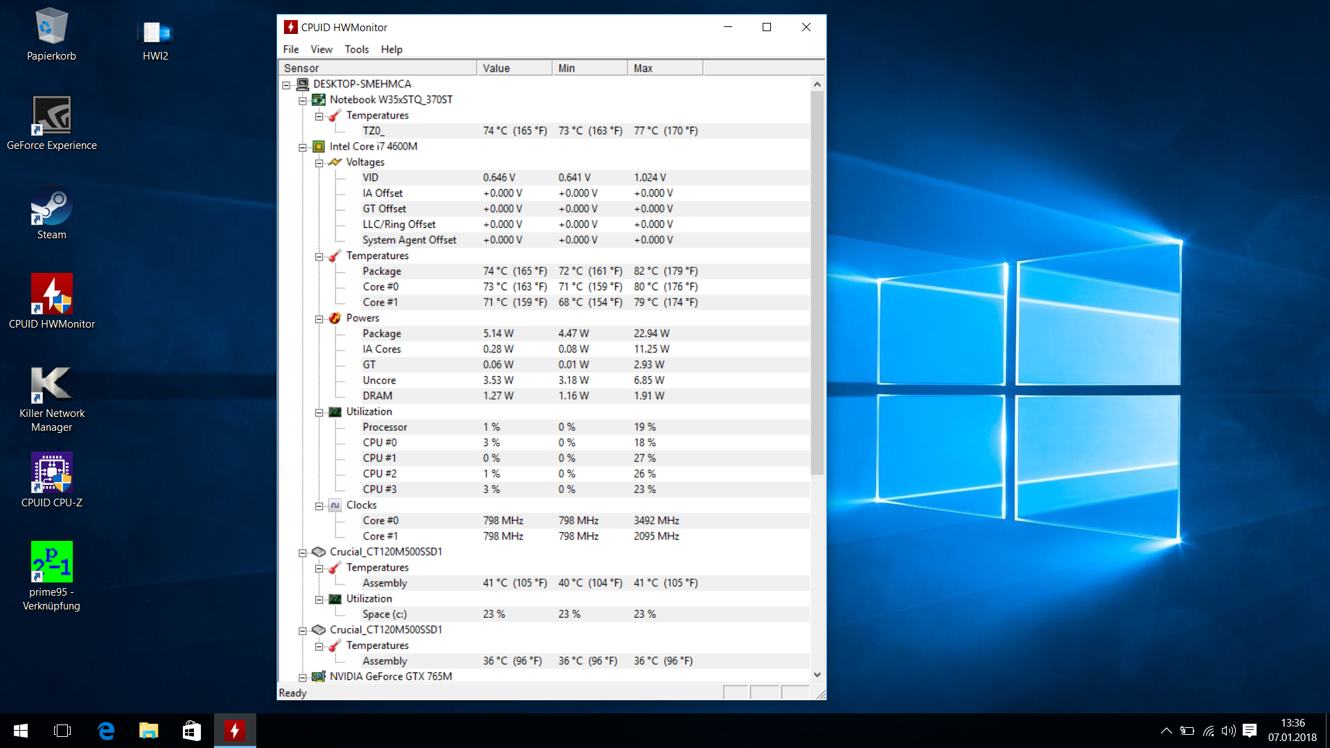
Task: Click the Intel Core i7 4600M chip icon
Action: pos(319,147)
